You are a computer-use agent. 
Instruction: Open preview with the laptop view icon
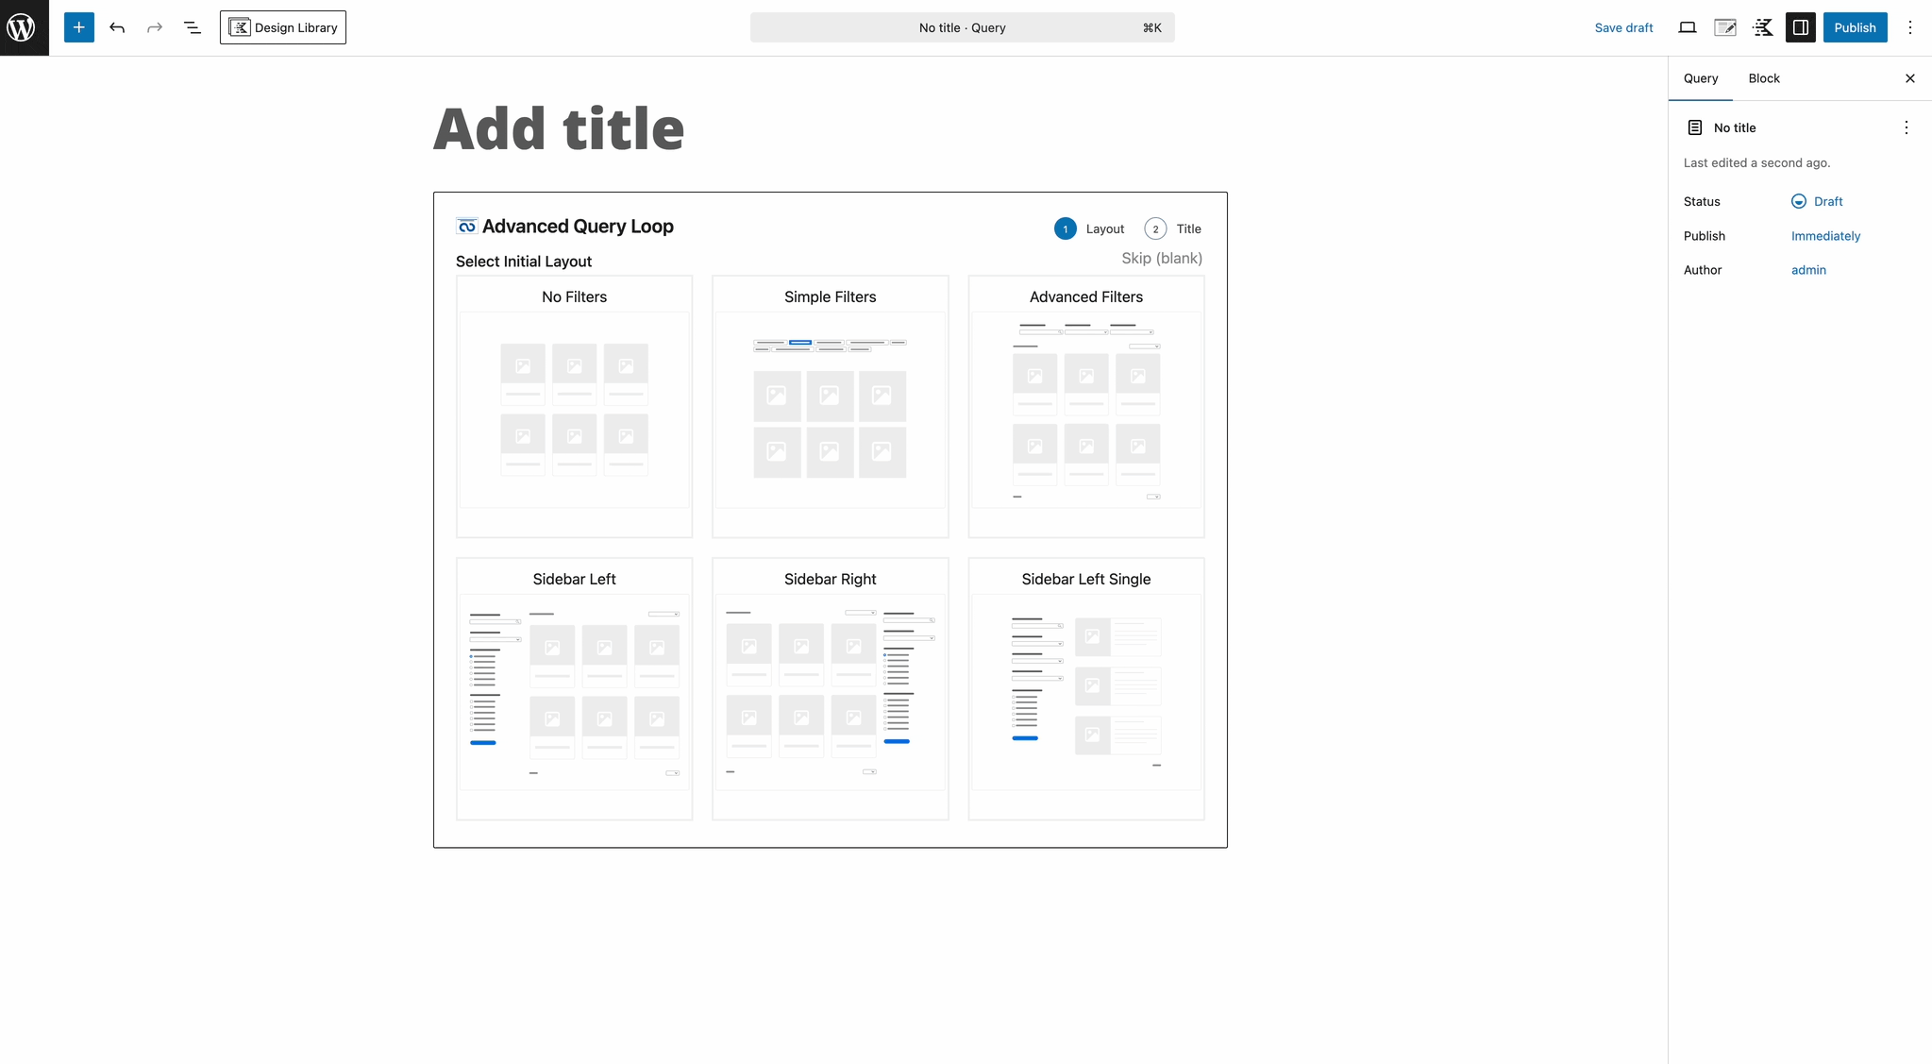1687,27
